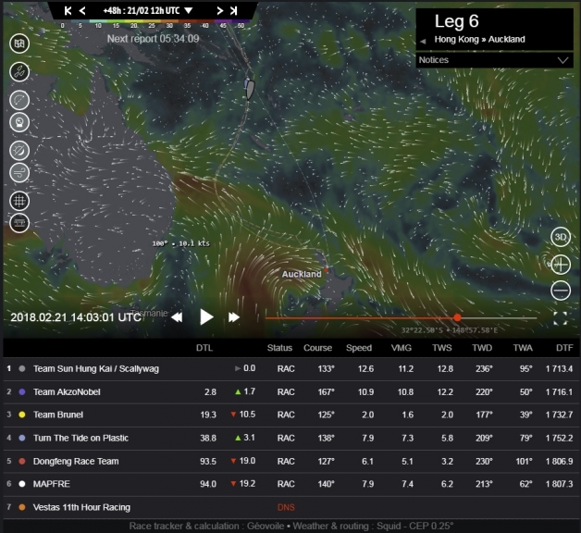Click the Auckland finish marker
This screenshot has height=533, width=581.
(326, 270)
